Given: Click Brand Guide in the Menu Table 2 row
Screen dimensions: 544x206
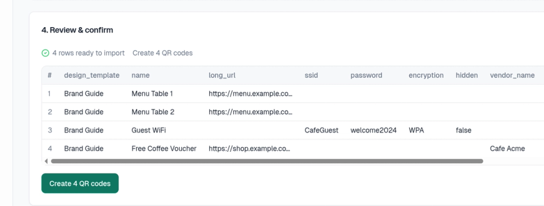Looking at the screenshot, I should click(84, 112).
